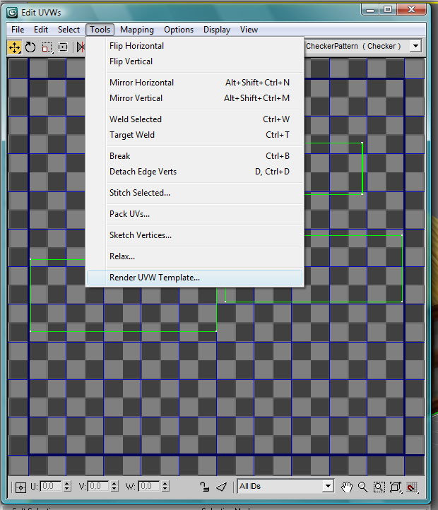
Task: Toggle the Snap icon
Action: pyautogui.click(x=413, y=487)
